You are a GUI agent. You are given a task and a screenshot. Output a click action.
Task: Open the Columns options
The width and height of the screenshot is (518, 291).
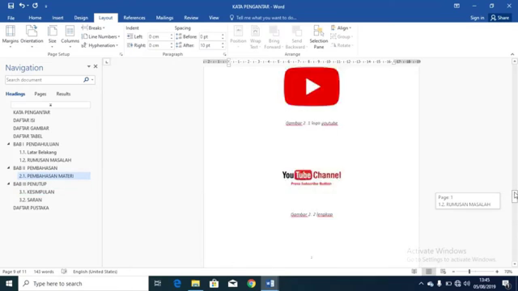[70, 36]
